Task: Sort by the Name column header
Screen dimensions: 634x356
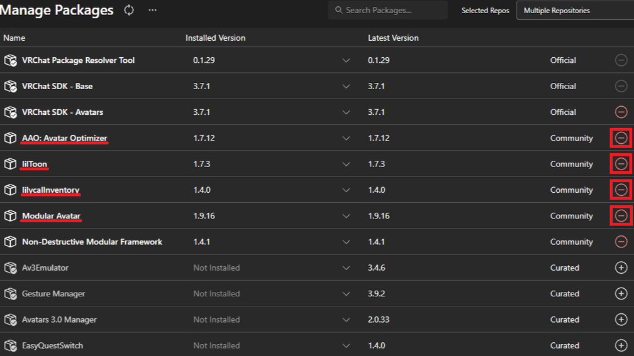Action: pyautogui.click(x=14, y=38)
